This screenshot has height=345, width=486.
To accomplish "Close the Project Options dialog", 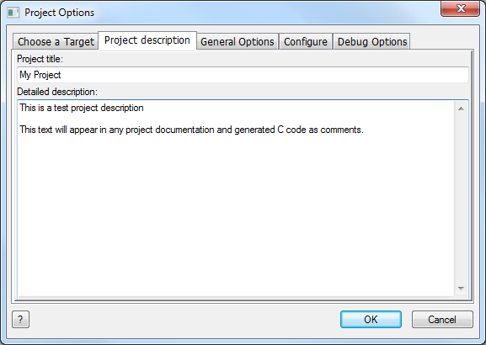I will [460, 8].
